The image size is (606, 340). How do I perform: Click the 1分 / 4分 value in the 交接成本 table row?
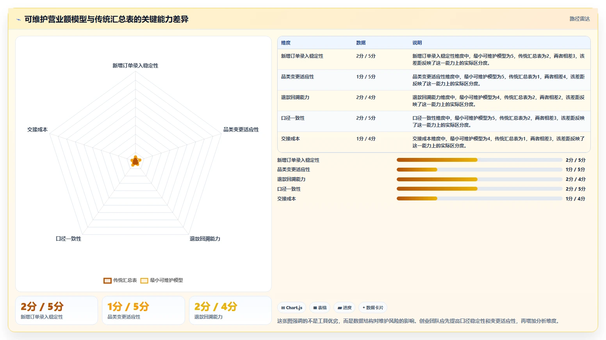coord(366,139)
